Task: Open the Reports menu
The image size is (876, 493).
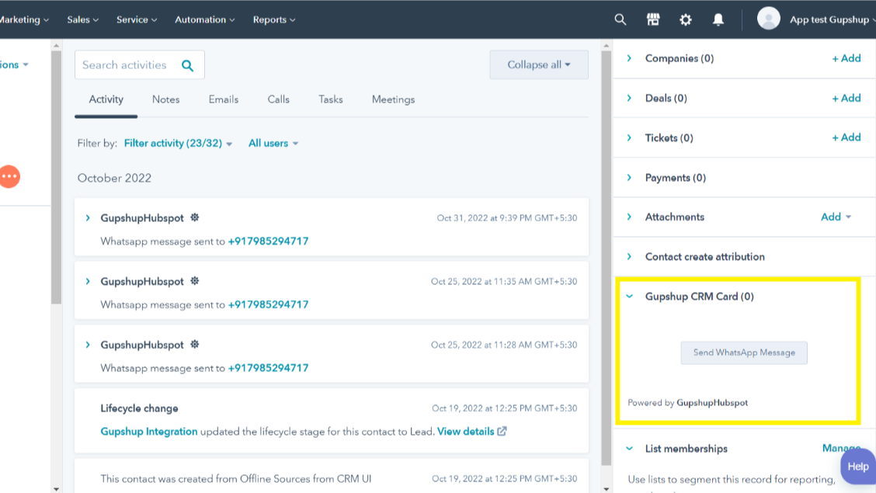Action: click(x=273, y=19)
